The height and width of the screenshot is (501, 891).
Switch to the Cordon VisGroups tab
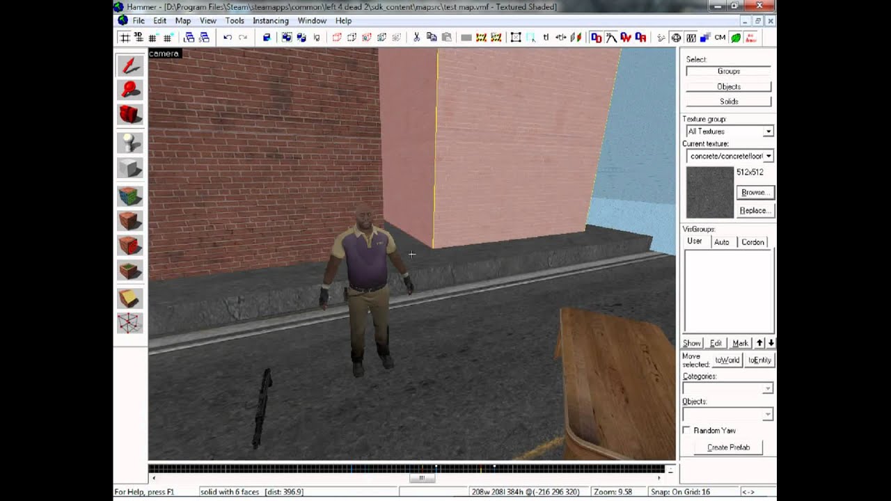click(x=752, y=242)
